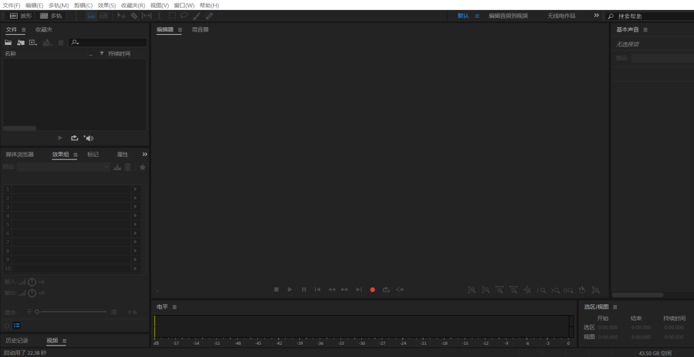Save the effects rack preset icon

pyautogui.click(x=118, y=167)
